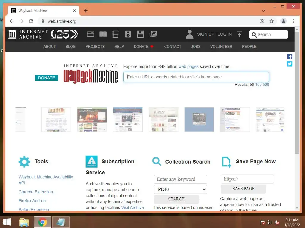Image resolution: width=305 pixels, height=228 pixels.
Task: Open the Web archive icon in top bar
Action: pos(91,34)
